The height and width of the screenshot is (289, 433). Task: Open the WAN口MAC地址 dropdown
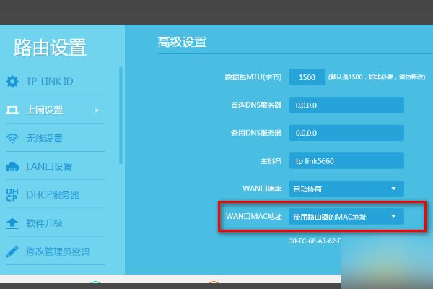[346, 216]
